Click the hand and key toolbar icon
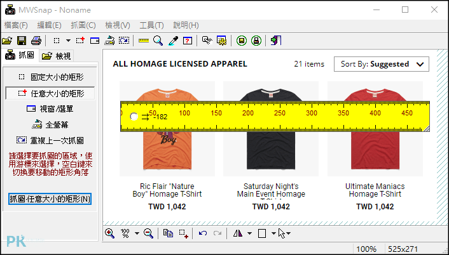Viewport: 449px width, 255px height. tap(207, 41)
